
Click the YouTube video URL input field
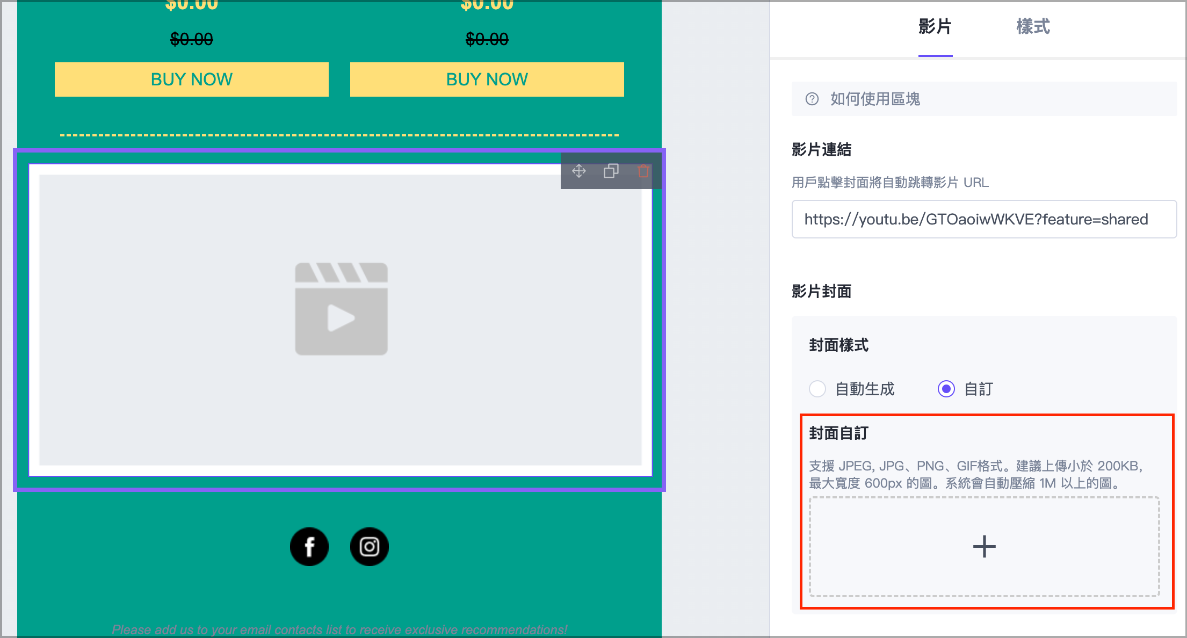coord(983,219)
